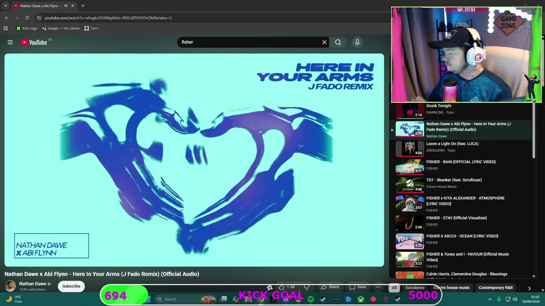
Task: Play FISHER x KITA ALEXANDER - ATMOSPHERE
Action: coord(465,201)
